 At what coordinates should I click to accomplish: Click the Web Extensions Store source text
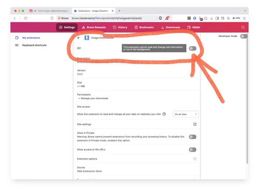click(x=89, y=171)
